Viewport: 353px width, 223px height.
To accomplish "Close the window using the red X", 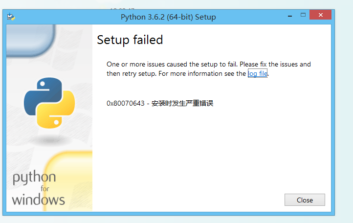I will pos(322,16).
